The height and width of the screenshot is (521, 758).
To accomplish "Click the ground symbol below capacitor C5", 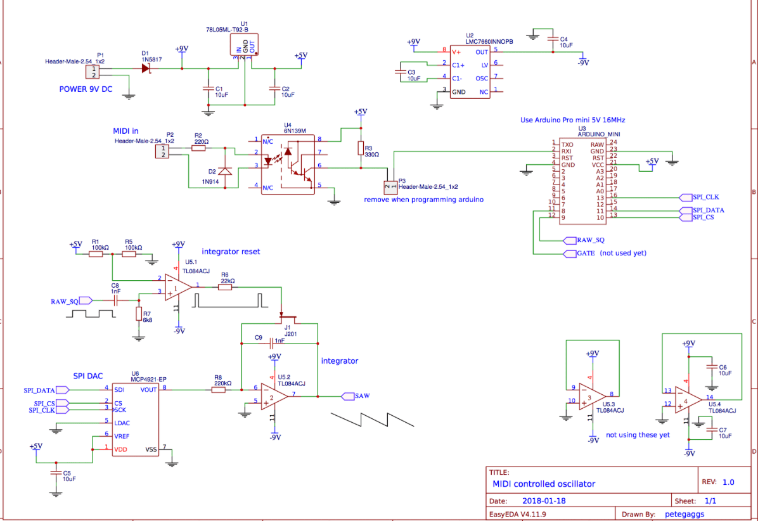I will [x=56, y=492].
